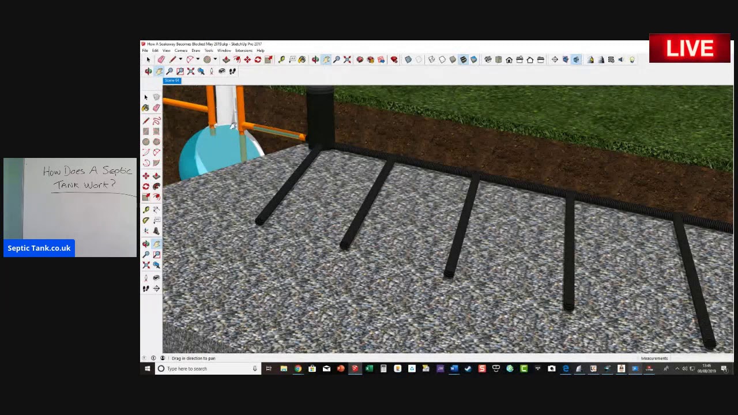Open the Task View taskbar button
Viewport: 738px width, 415px height.
[x=269, y=369]
